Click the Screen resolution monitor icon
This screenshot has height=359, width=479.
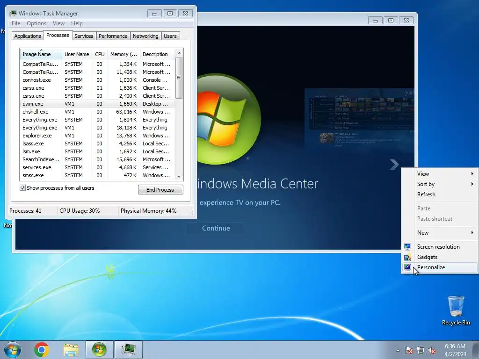(407, 247)
